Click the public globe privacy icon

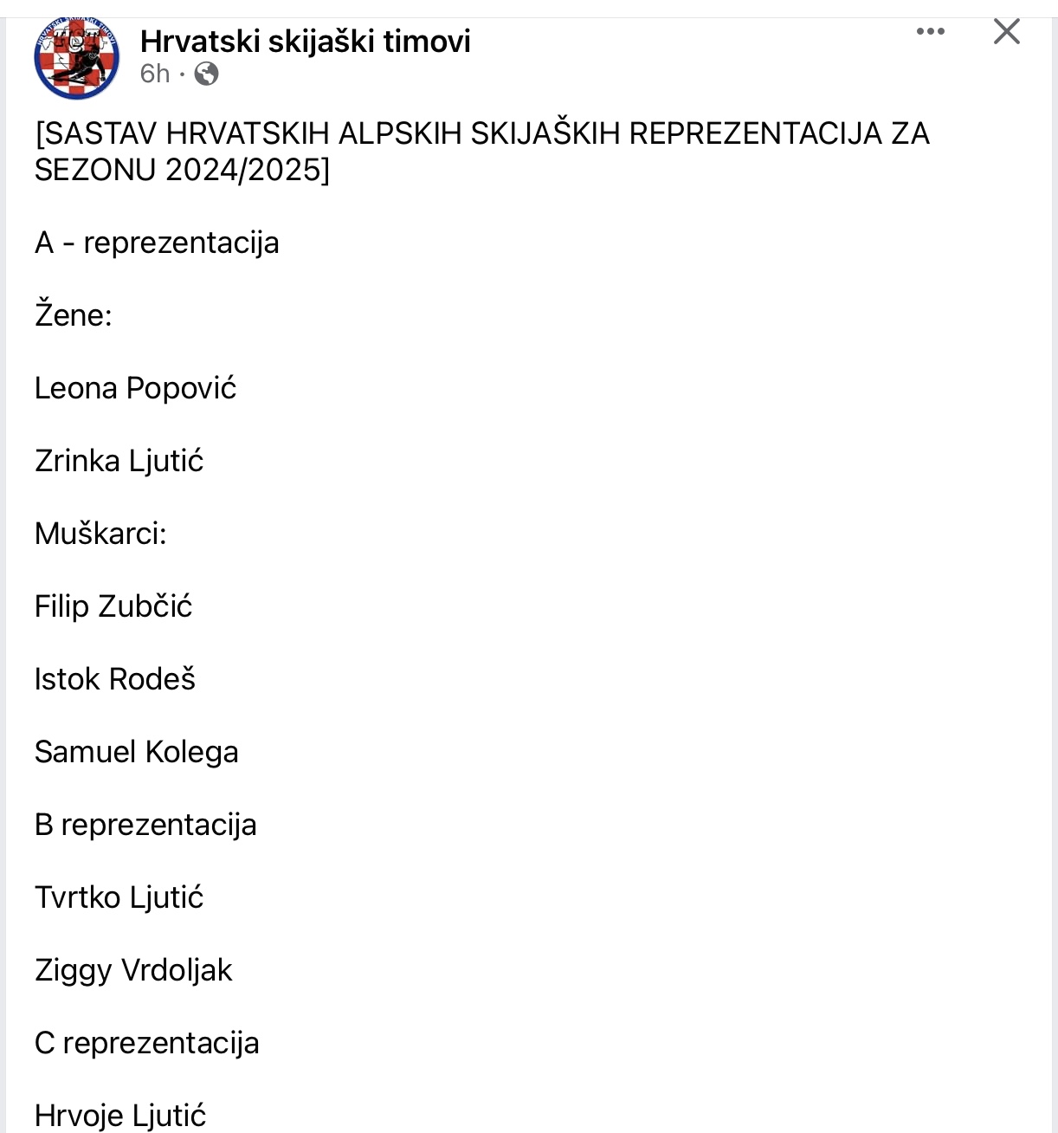point(206,74)
